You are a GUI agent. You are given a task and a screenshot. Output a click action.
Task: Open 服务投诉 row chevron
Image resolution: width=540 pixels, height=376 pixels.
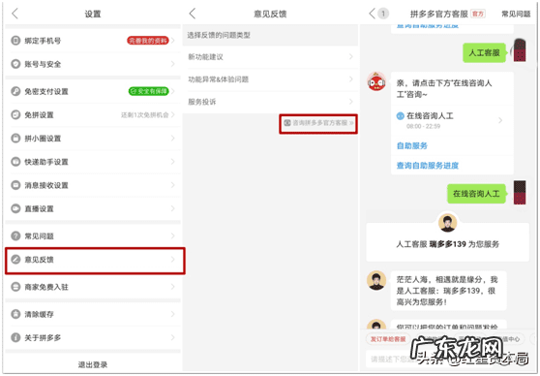click(x=351, y=102)
